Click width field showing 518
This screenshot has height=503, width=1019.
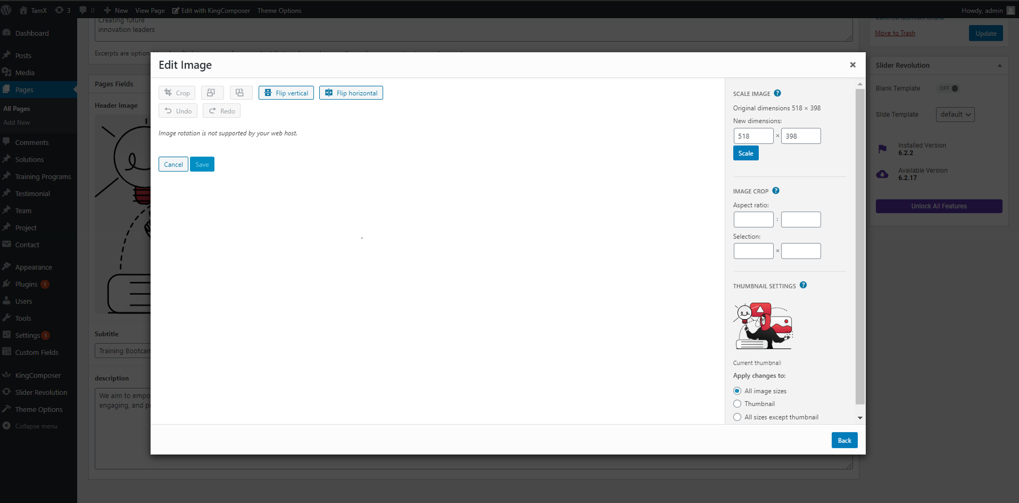tap(753, 136)
